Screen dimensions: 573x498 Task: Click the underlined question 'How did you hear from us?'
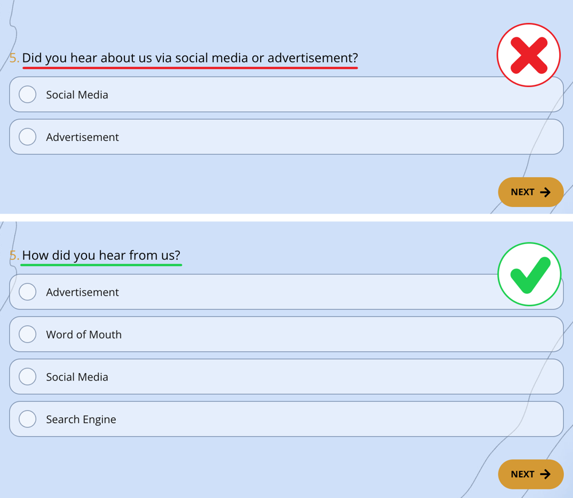click(x=101, y=255)
